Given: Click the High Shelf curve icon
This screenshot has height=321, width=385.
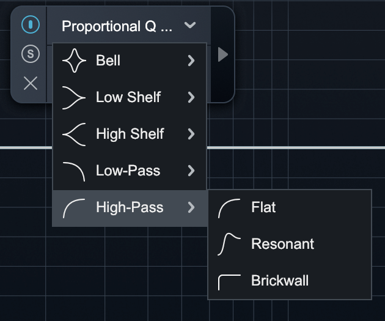Looking at the screenshot, I should click(x=75, y=134).
